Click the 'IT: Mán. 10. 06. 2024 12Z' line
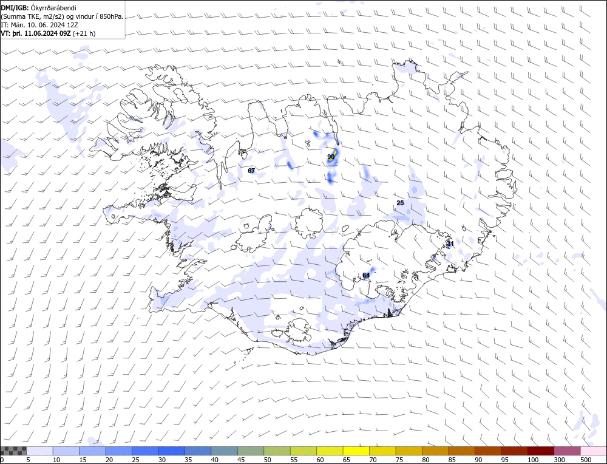 point(39,25)
